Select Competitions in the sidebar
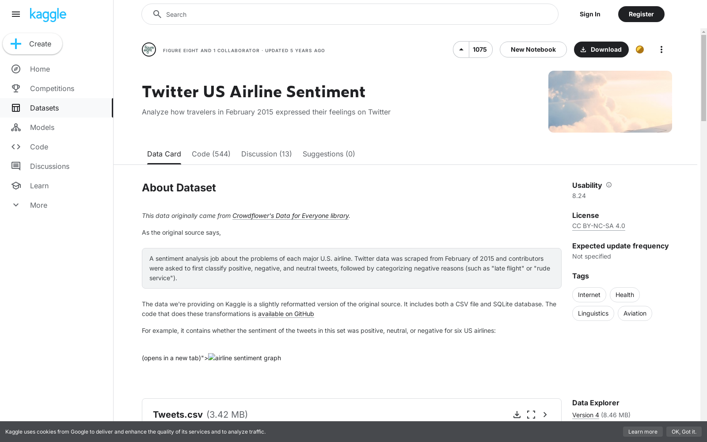Viewport: 707px width, 442px height. (x=52, y=88)
